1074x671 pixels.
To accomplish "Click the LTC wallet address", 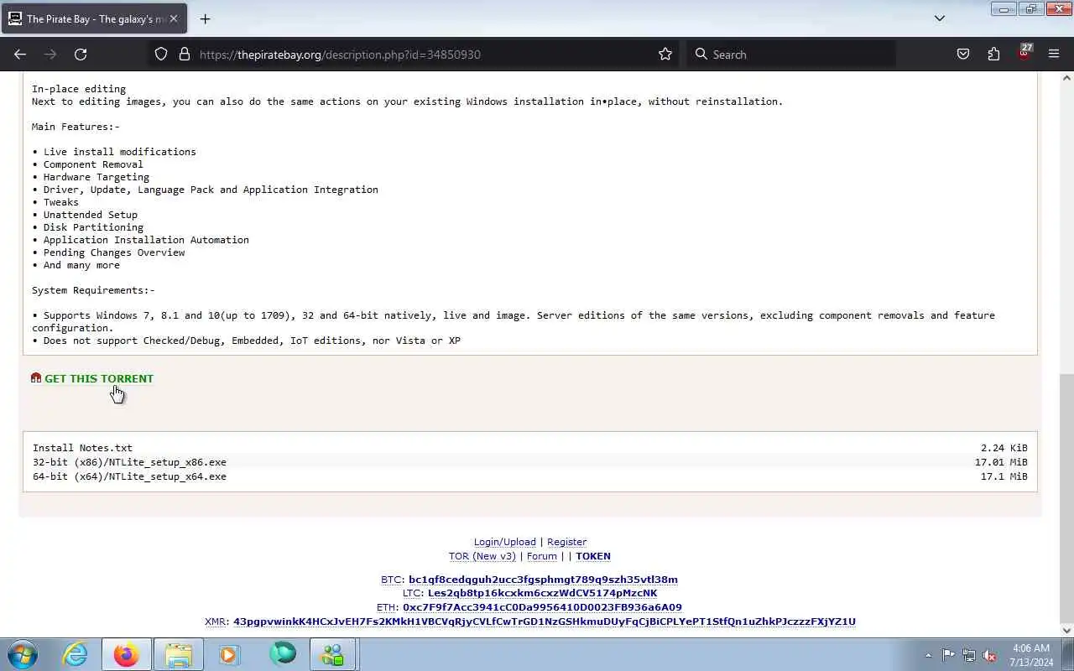I will pos(542,593).
